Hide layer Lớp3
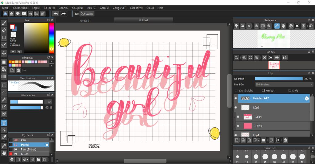Viewport: 315px width, 164px height. click(x=238, y=126)
